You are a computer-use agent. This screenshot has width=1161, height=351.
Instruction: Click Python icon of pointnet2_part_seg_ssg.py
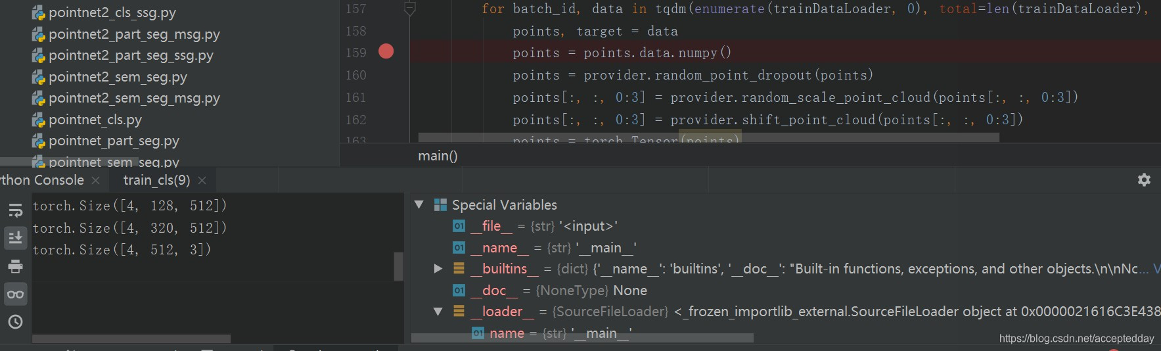point(38,55)
